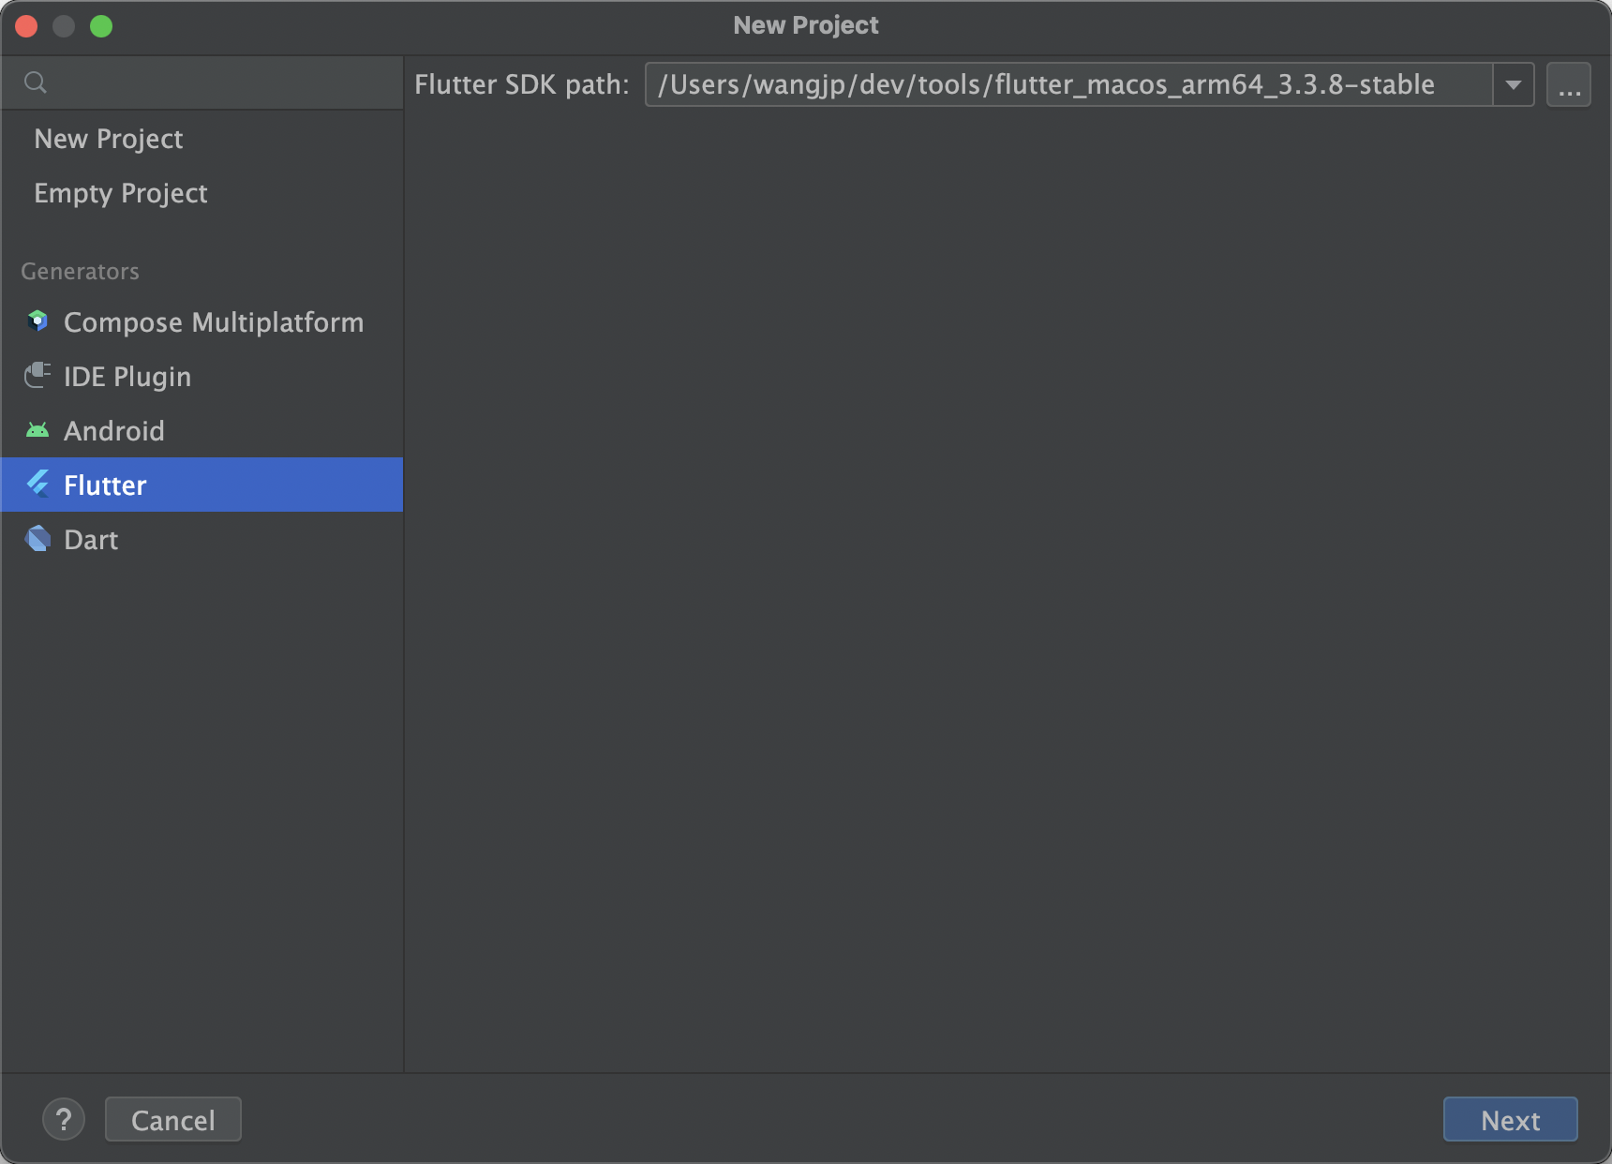The image size is (1612, 1164).
Task: Click the Android robot icon
Action: pos(37,430)
